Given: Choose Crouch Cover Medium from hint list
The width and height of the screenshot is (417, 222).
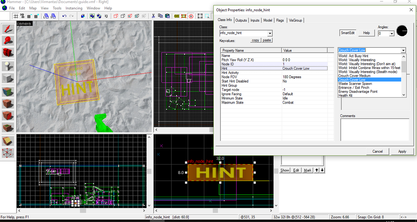Looking at the screenshot, I should click(x=354, y=76).
